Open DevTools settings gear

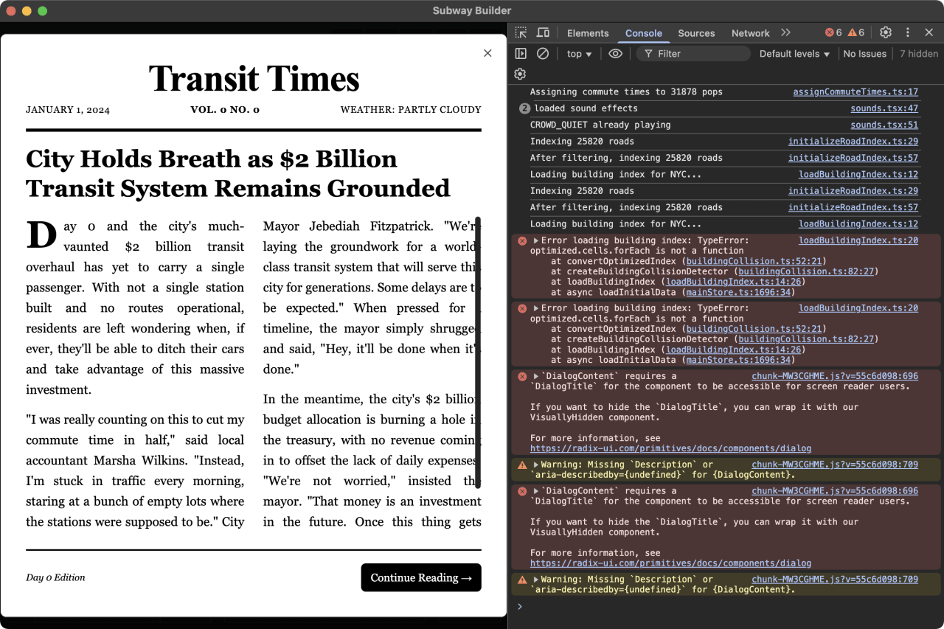pos(885,32)
